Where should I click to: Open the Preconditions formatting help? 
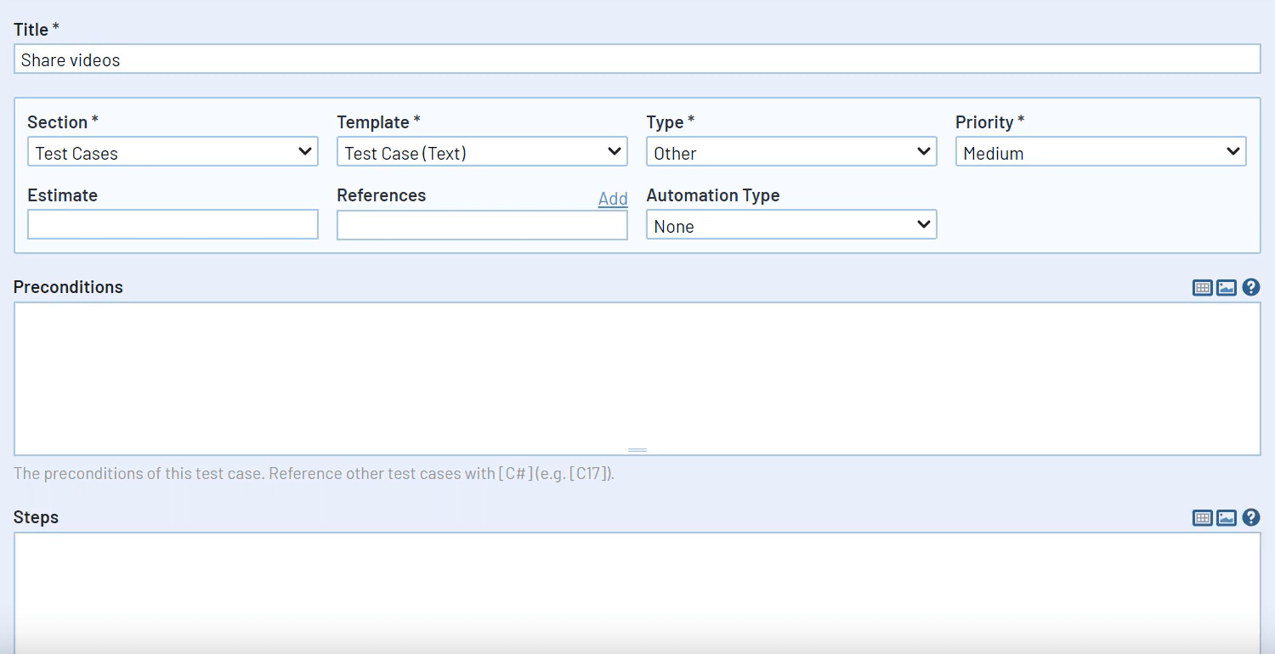1250,287
